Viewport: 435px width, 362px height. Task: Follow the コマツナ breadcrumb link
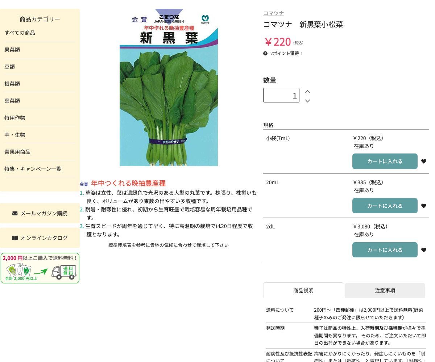point(273,13)
